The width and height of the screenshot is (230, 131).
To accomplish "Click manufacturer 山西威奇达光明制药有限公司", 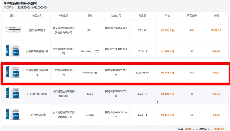I will 64,94.
